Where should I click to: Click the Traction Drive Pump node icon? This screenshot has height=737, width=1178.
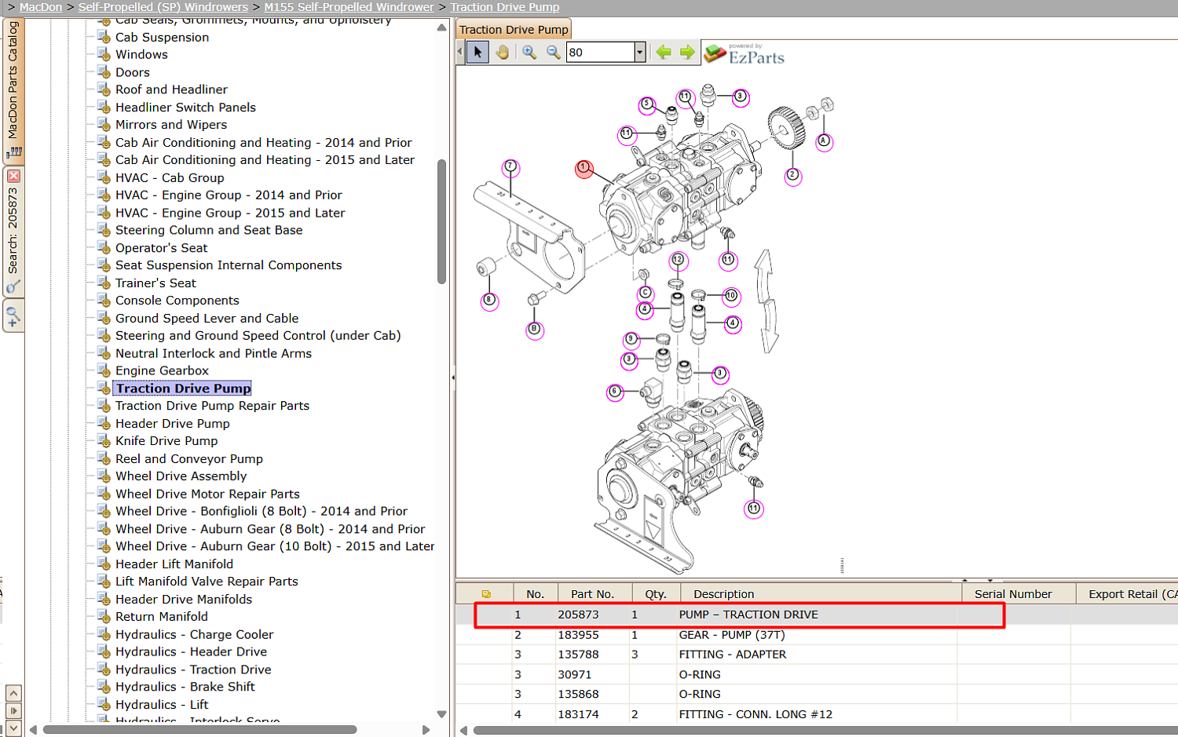coord(104,389)
